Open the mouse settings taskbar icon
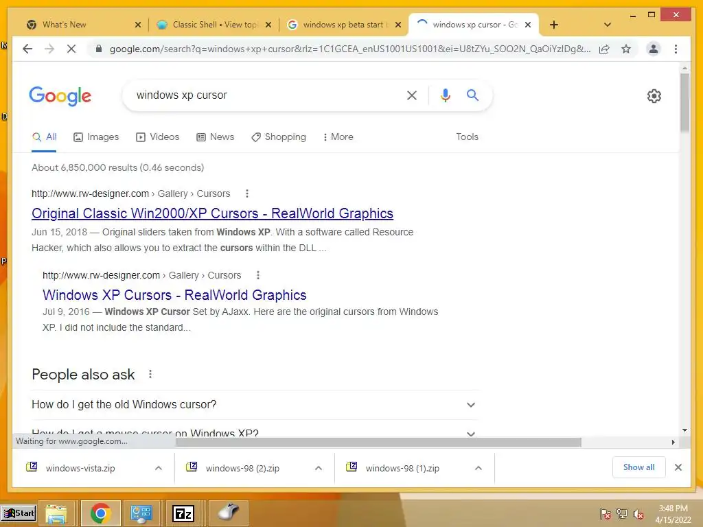This screenshot has width=703, height=527. pos(229,512)
